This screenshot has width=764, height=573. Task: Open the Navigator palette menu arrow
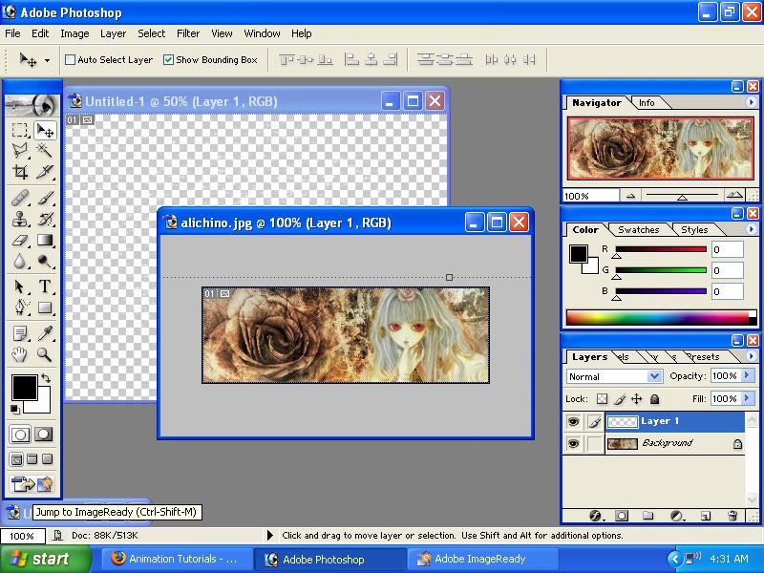751,102
